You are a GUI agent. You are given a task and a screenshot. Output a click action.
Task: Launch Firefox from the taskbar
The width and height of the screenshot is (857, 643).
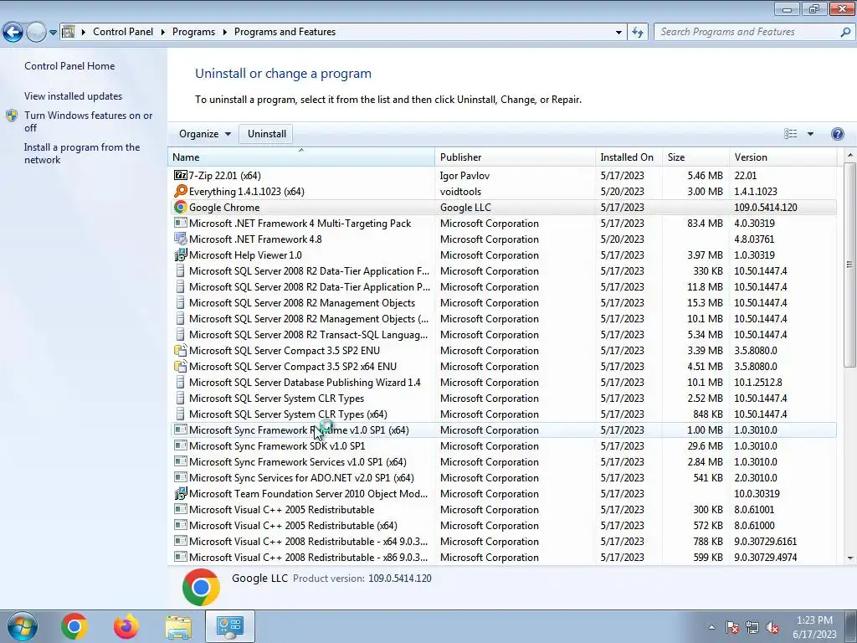126,626
